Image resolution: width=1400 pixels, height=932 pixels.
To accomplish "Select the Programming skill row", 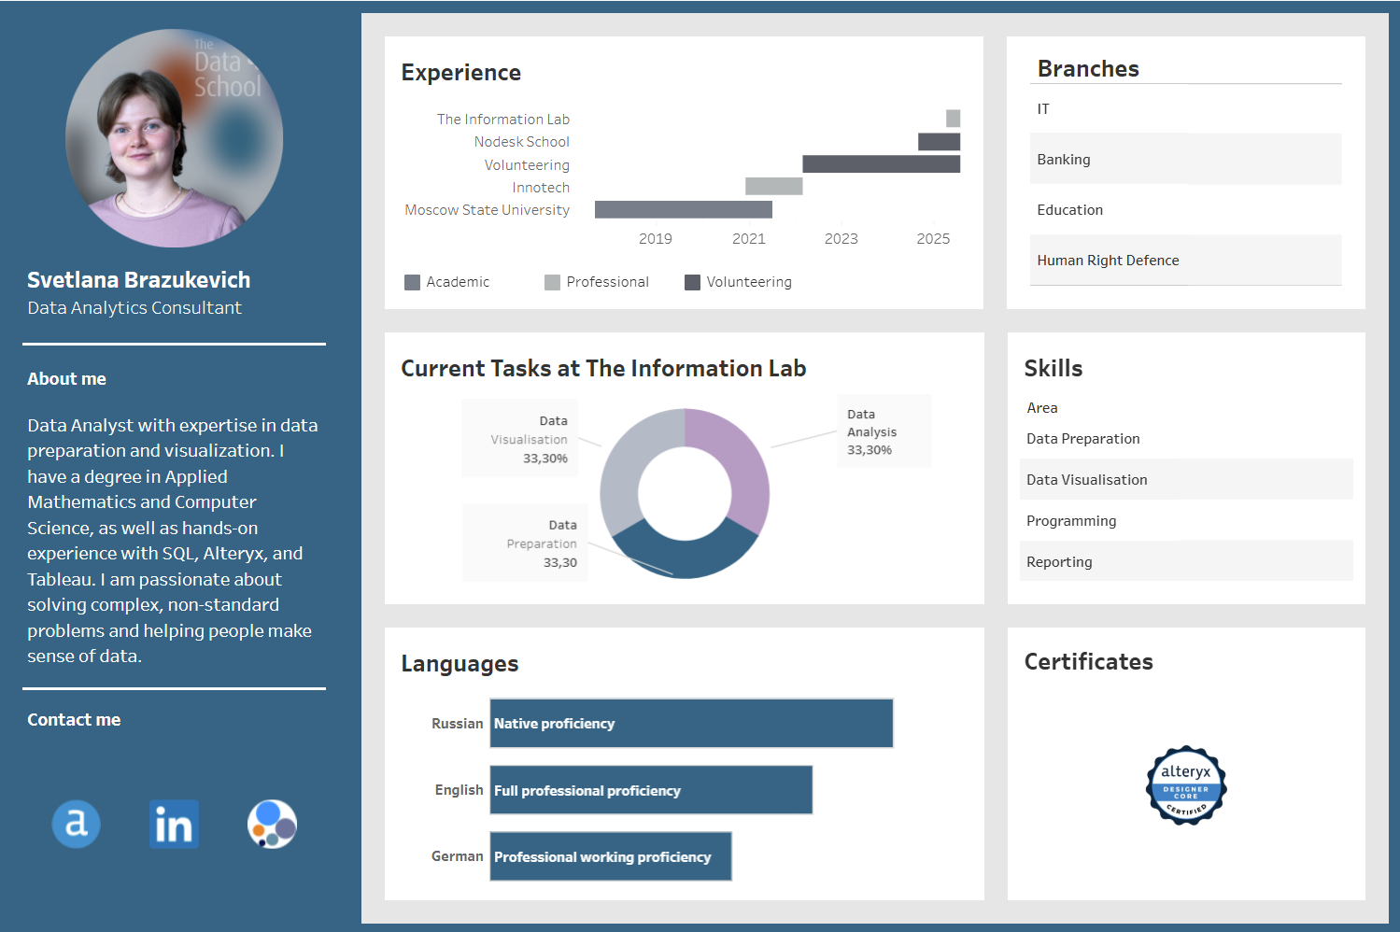I will click(x=1186, y=521).
